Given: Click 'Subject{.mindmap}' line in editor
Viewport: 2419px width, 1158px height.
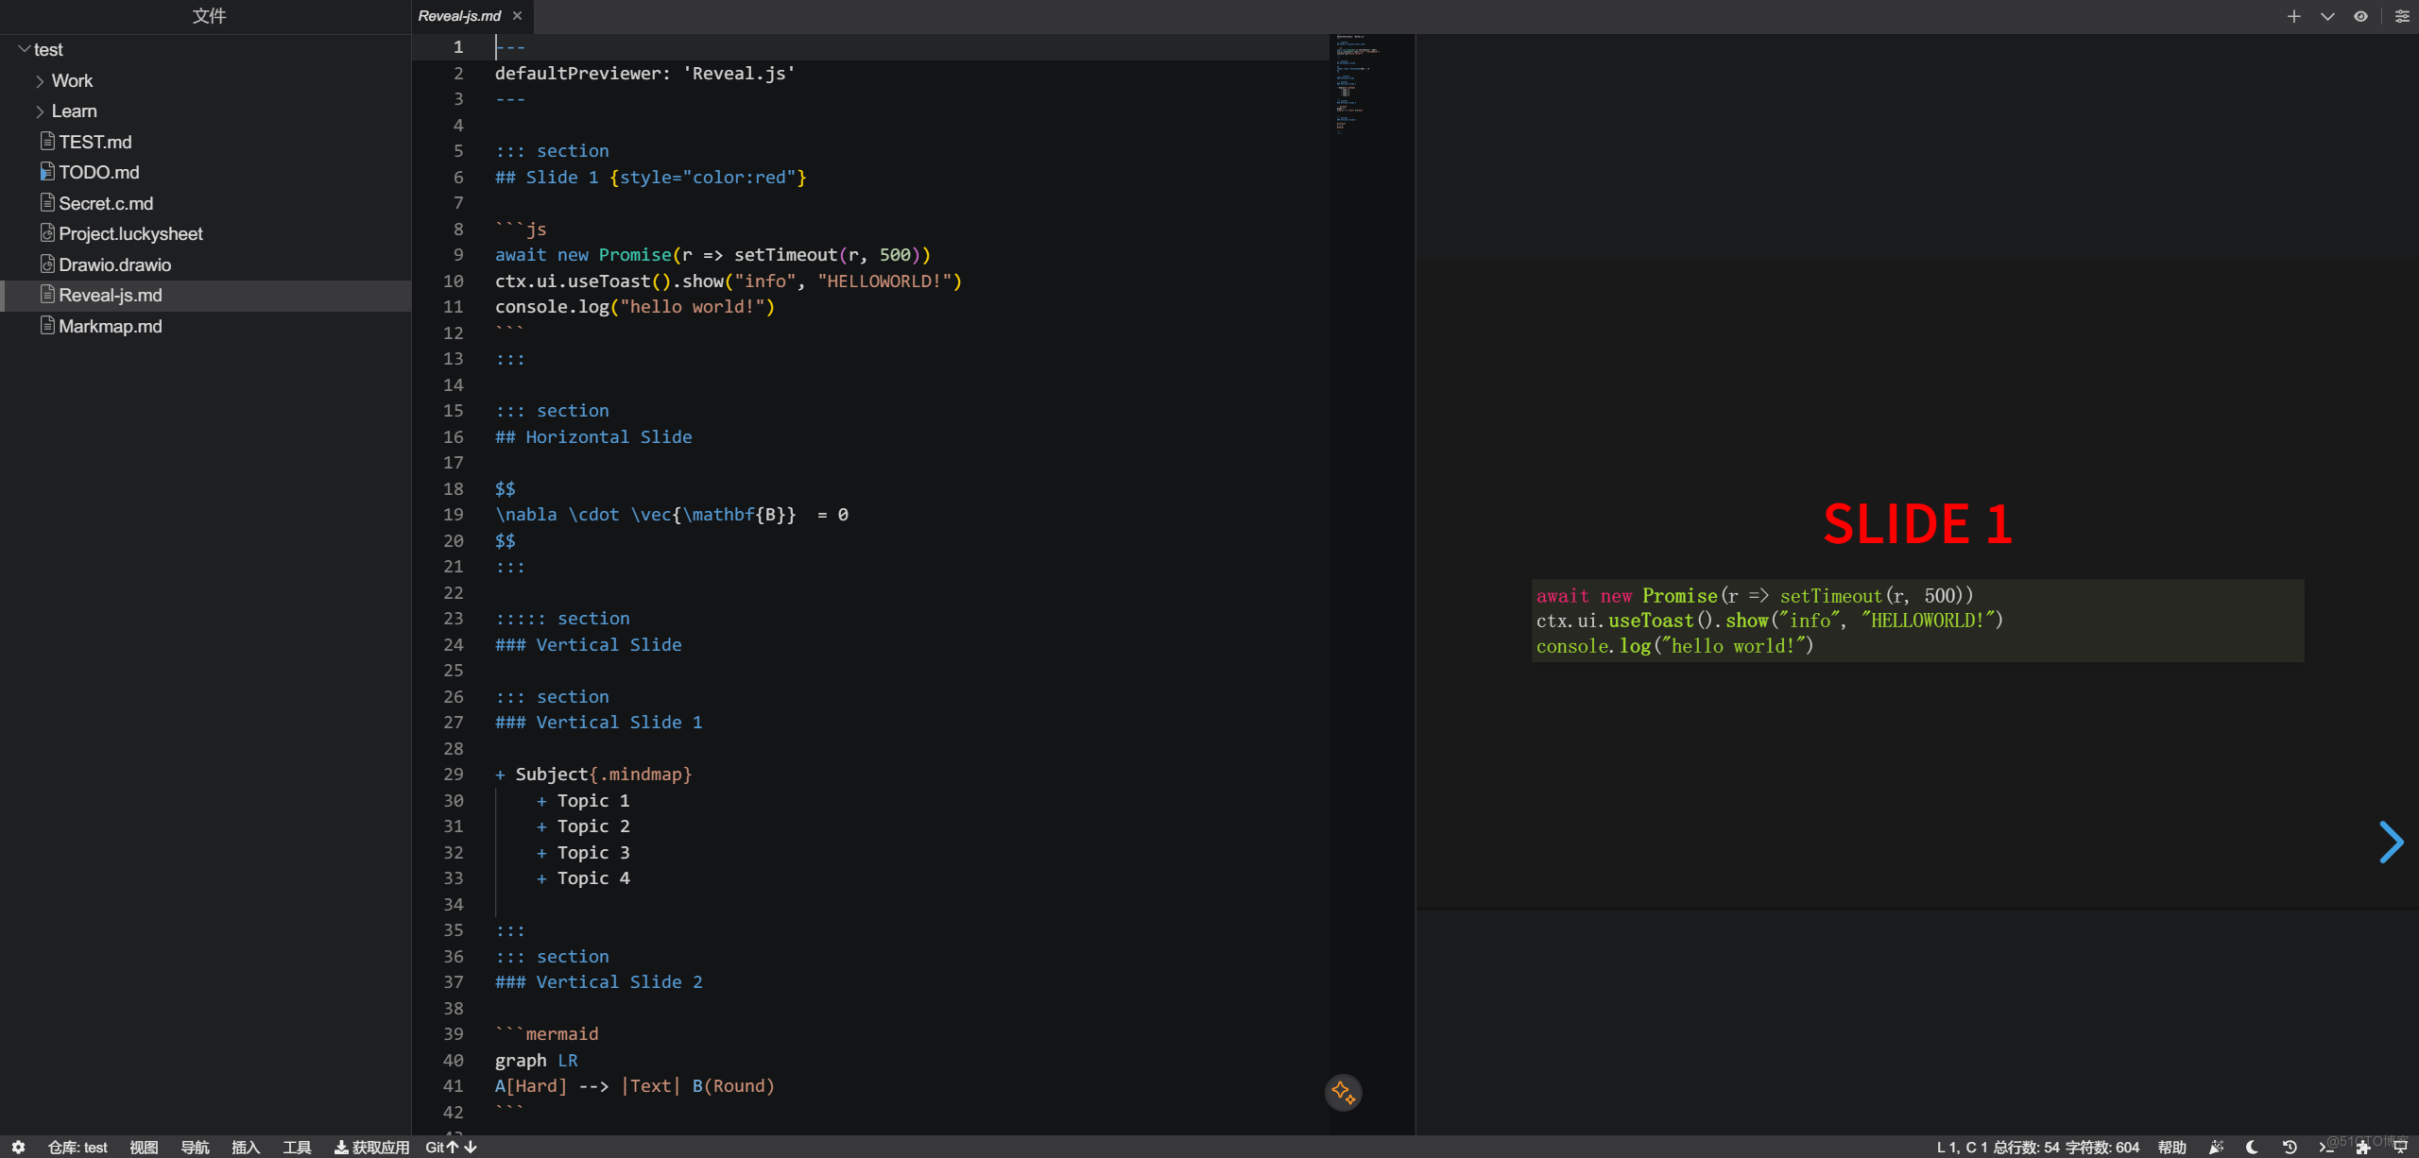Looking at the screenshot, I should coord(593,774).
